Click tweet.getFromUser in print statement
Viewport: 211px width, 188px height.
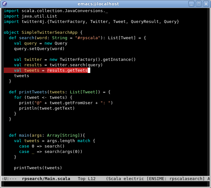(71, 103)
